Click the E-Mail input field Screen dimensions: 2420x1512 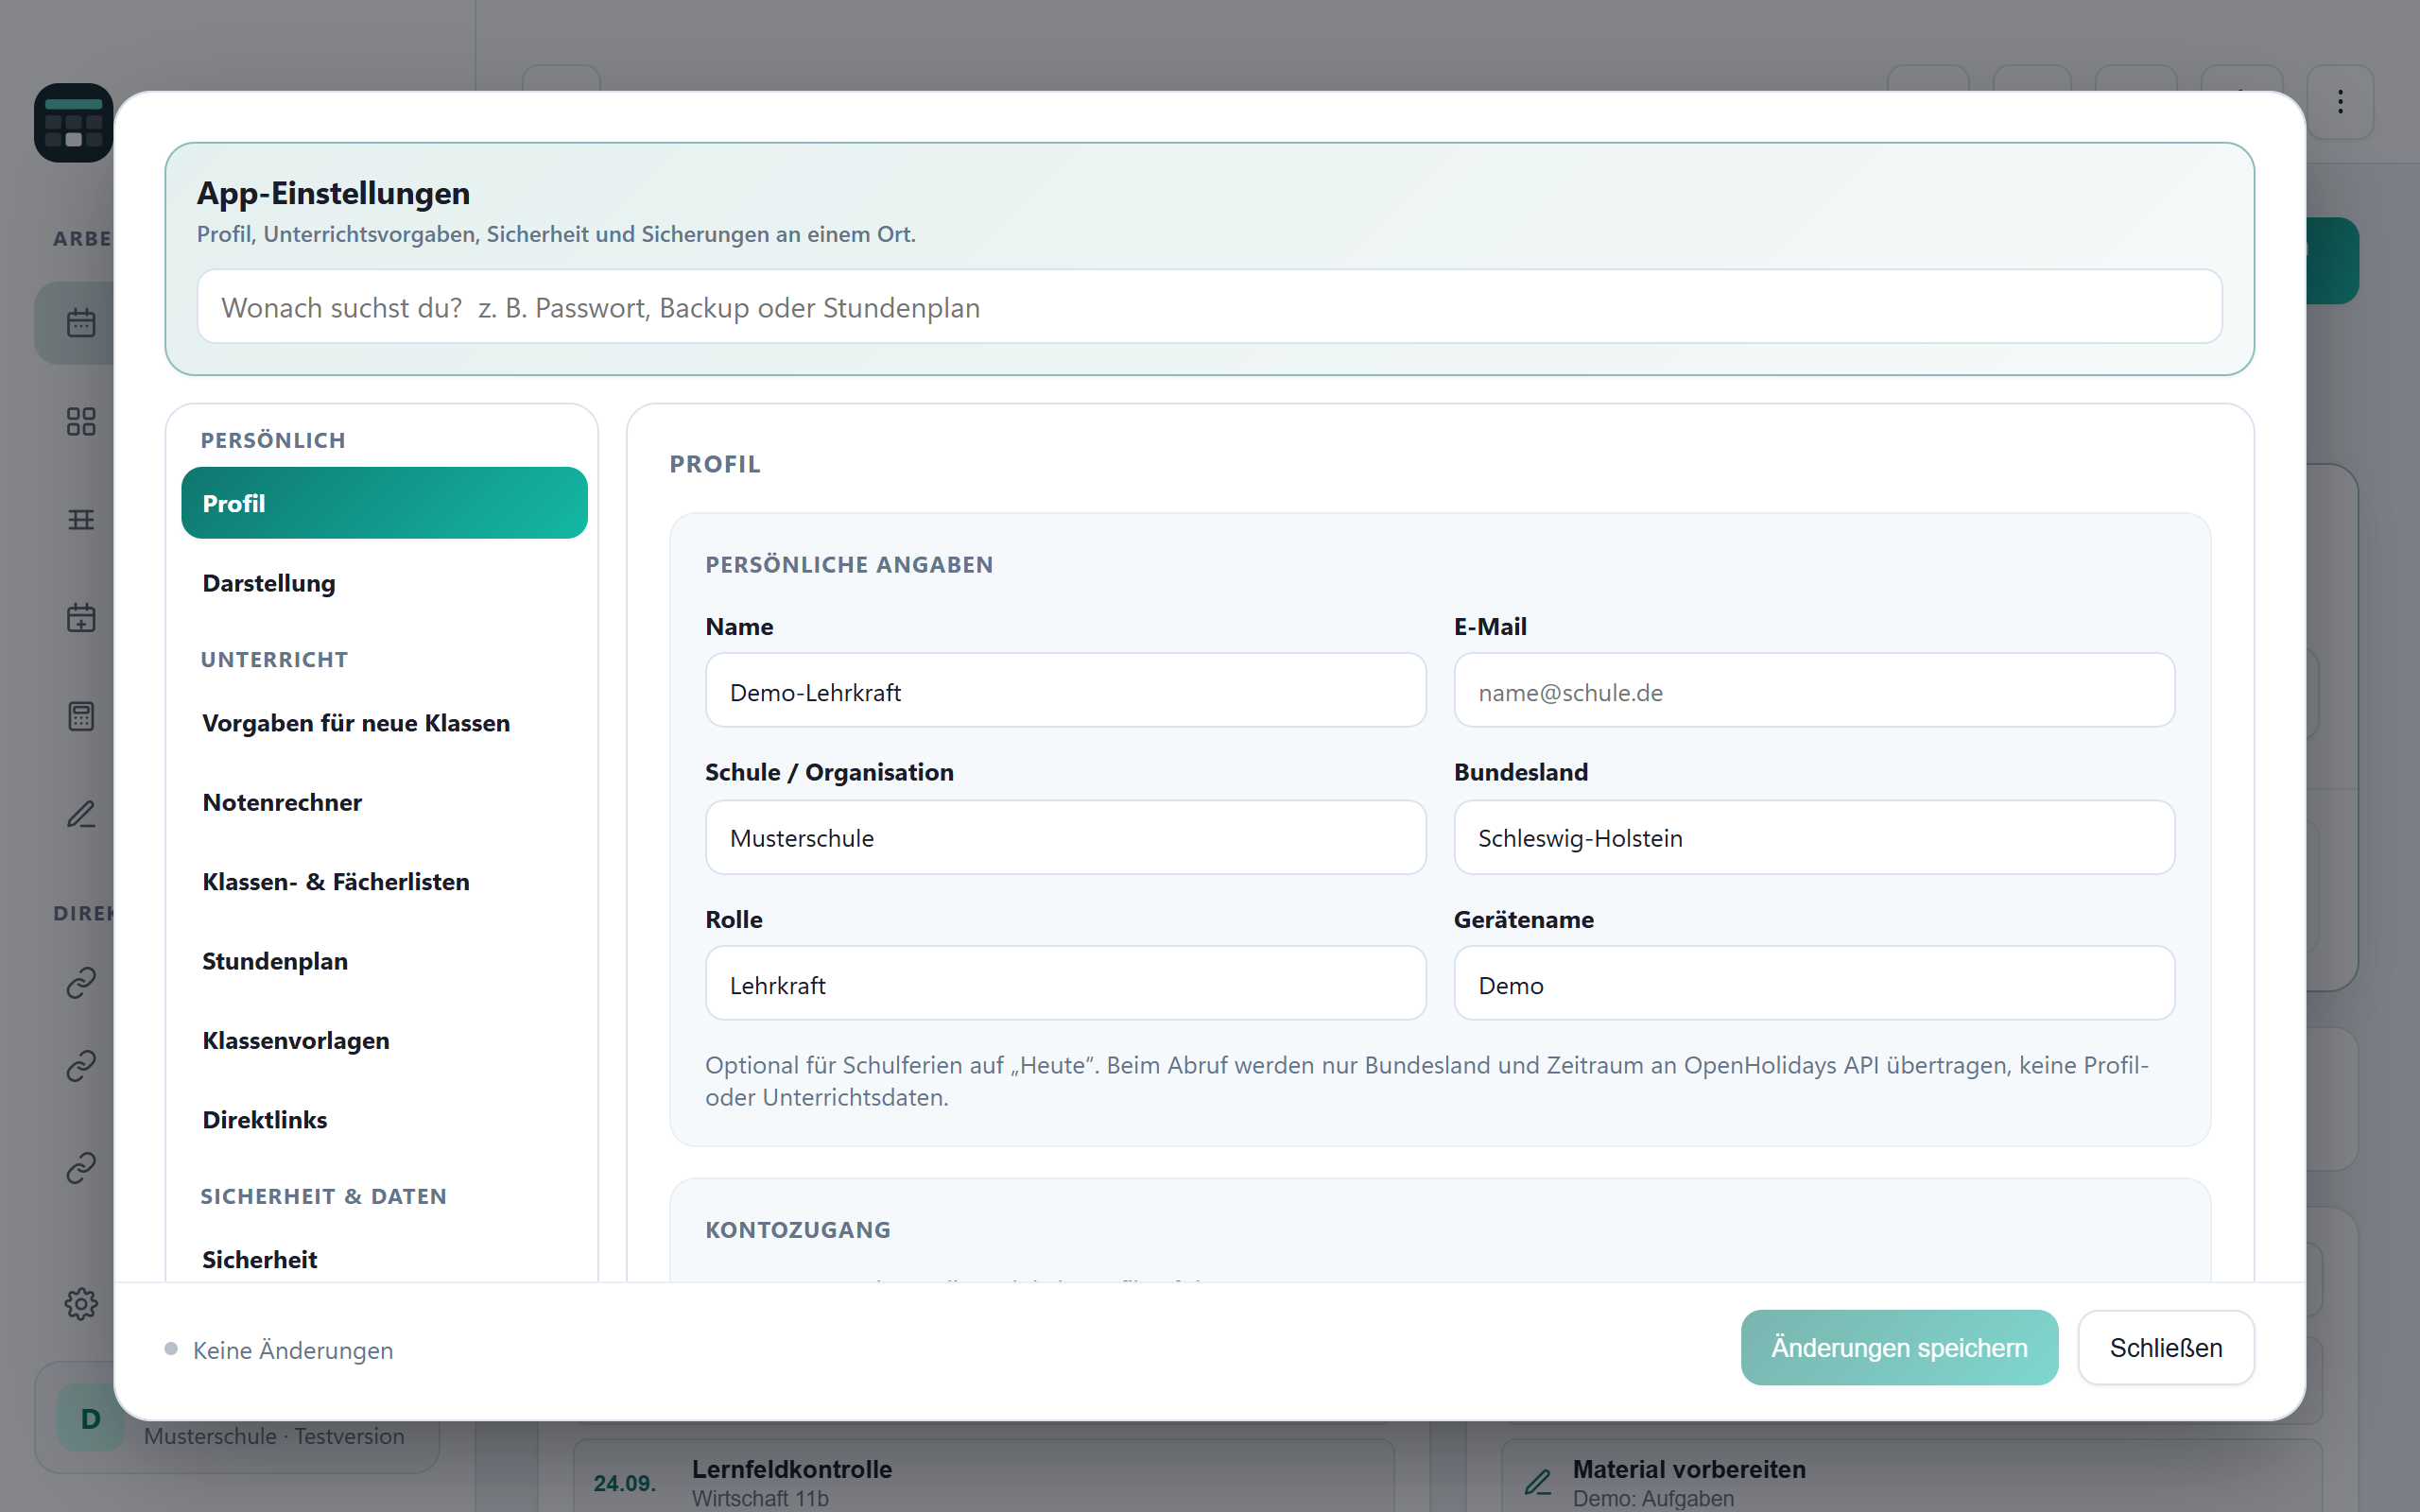point(1814,691)
